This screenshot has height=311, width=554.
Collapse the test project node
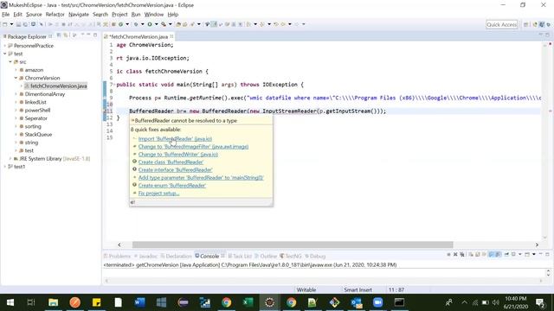click(5, 54)
